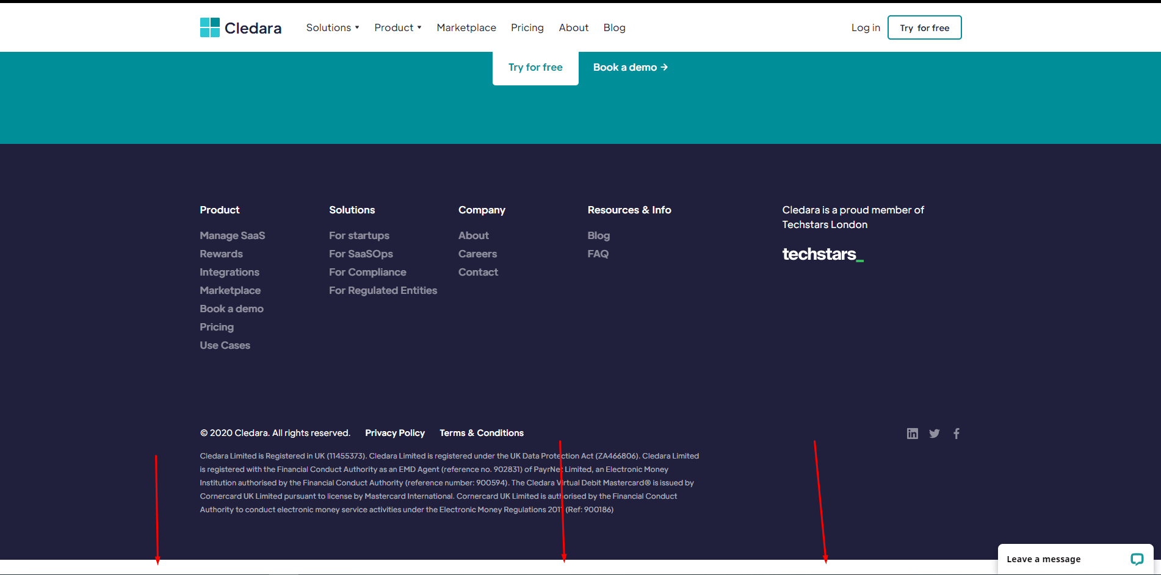Open Use Cases footer link

click(225, 345)
